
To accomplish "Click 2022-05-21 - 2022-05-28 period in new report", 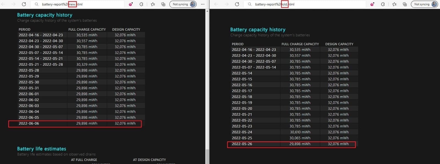I will click(41, 65).
